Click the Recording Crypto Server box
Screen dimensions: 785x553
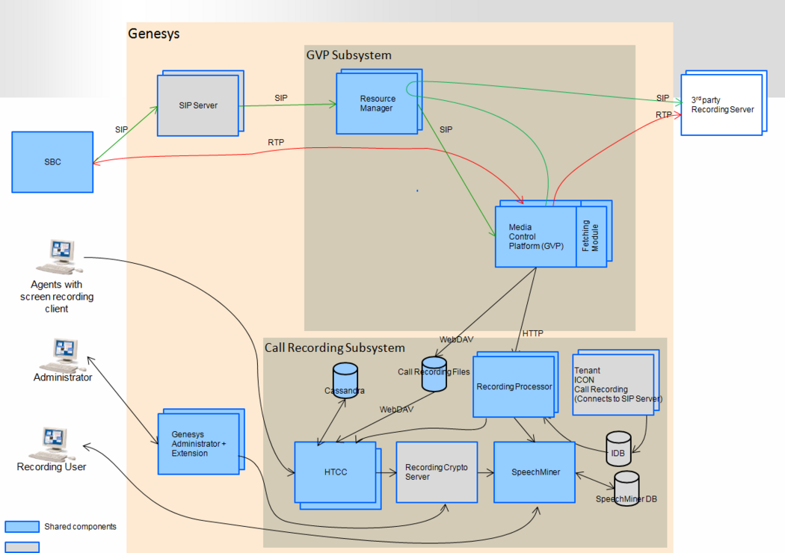point(437,472)
